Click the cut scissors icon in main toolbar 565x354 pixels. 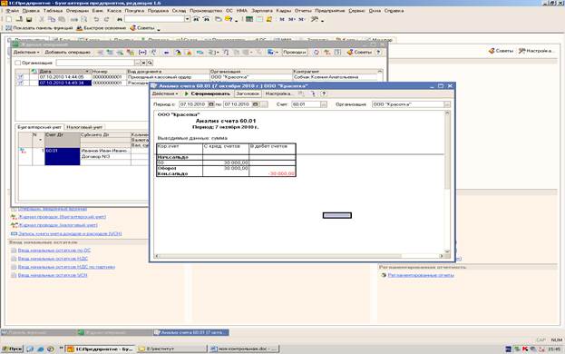pos(42,19)
